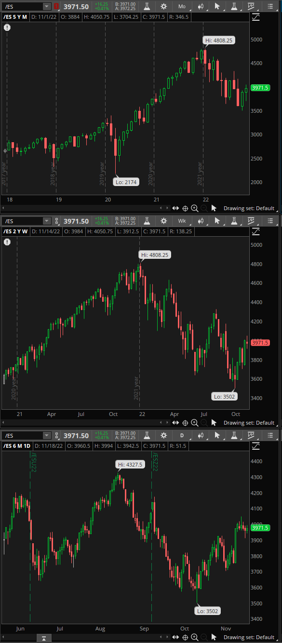Zoom in on the monthly chart
Viewport: 282px width, 643px height.
coord(194,208)
